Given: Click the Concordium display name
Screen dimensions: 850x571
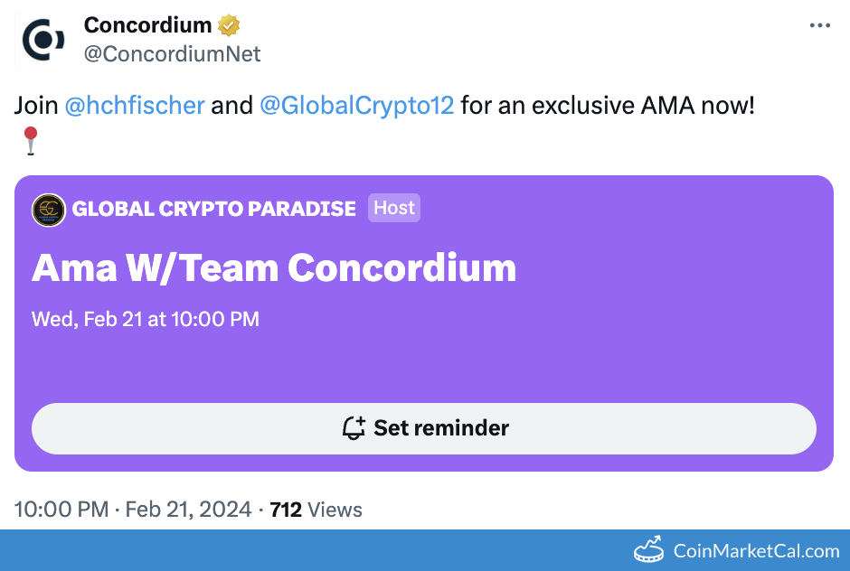Looking at the screenshot, I should point(147,25).
